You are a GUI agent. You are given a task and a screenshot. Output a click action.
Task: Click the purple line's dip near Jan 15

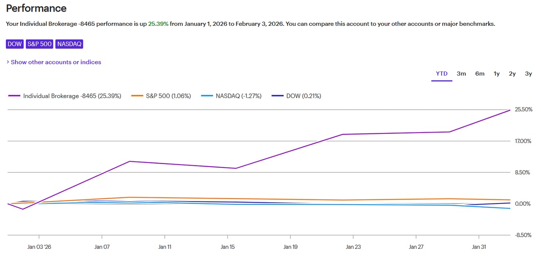click(236, 168)
